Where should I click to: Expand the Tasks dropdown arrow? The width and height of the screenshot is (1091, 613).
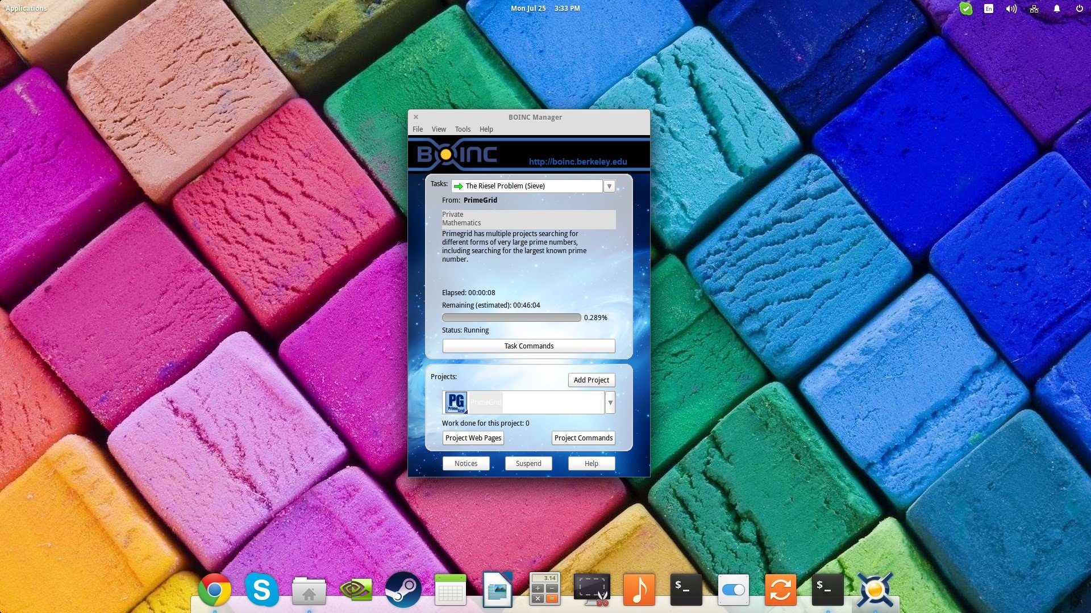609,186
